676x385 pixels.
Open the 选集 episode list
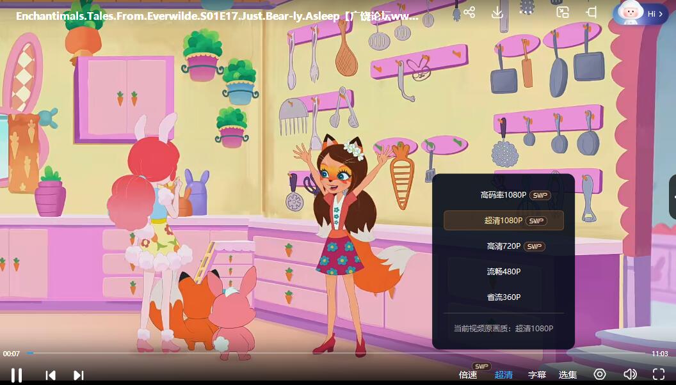coord(567,375)
